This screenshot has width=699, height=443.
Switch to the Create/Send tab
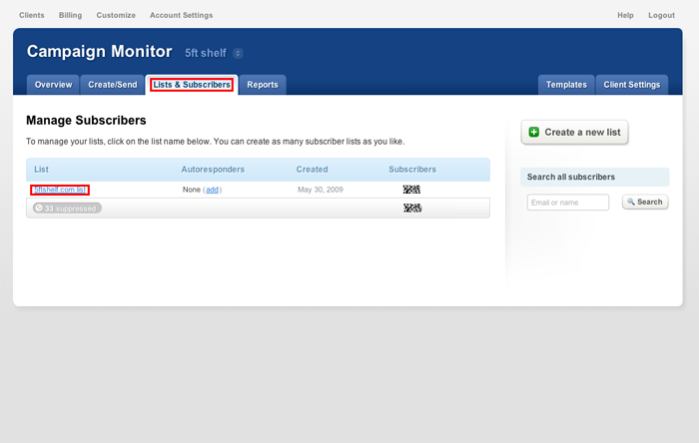pos(112,85)
